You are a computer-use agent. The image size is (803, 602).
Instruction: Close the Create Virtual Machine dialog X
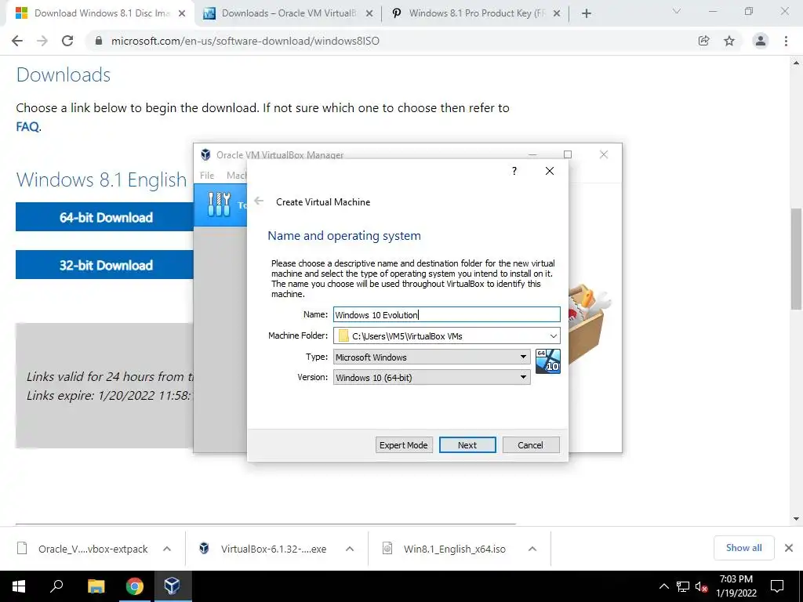[x=550, y=171]
